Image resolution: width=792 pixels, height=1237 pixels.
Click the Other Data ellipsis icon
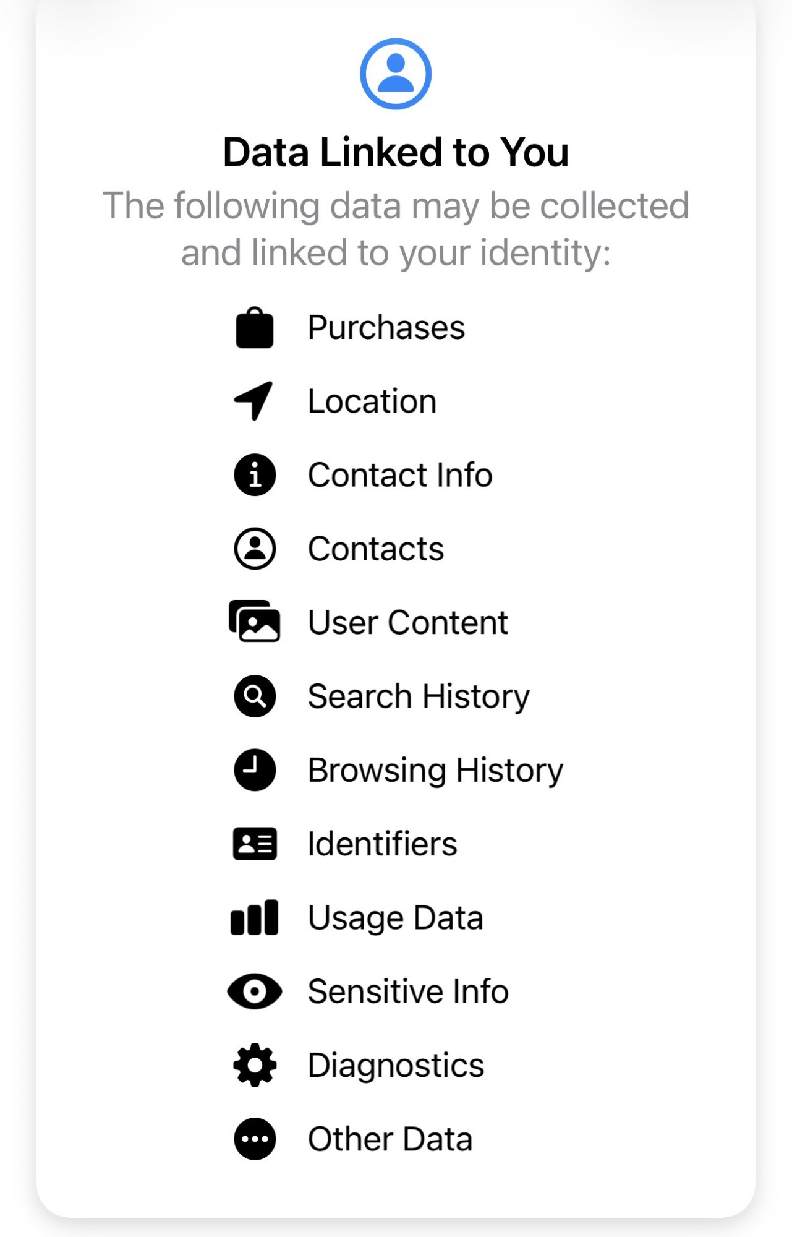coord(255,1139)
